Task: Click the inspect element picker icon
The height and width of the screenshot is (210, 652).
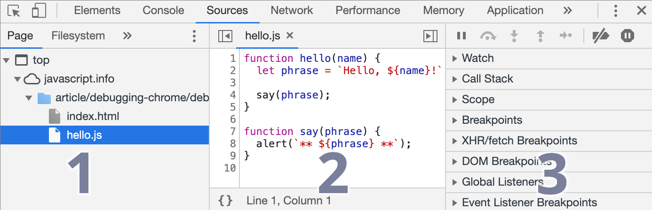Action: click(15, 11)
